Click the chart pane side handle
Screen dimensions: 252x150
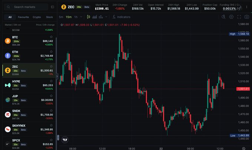click(x=58, y=138)
